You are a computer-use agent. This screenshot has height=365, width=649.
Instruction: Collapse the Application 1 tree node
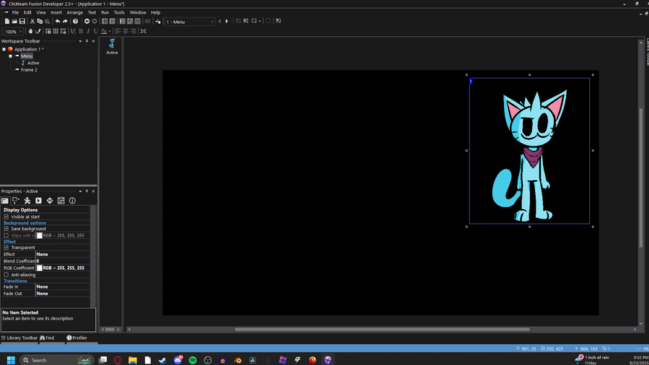[4, 49]
